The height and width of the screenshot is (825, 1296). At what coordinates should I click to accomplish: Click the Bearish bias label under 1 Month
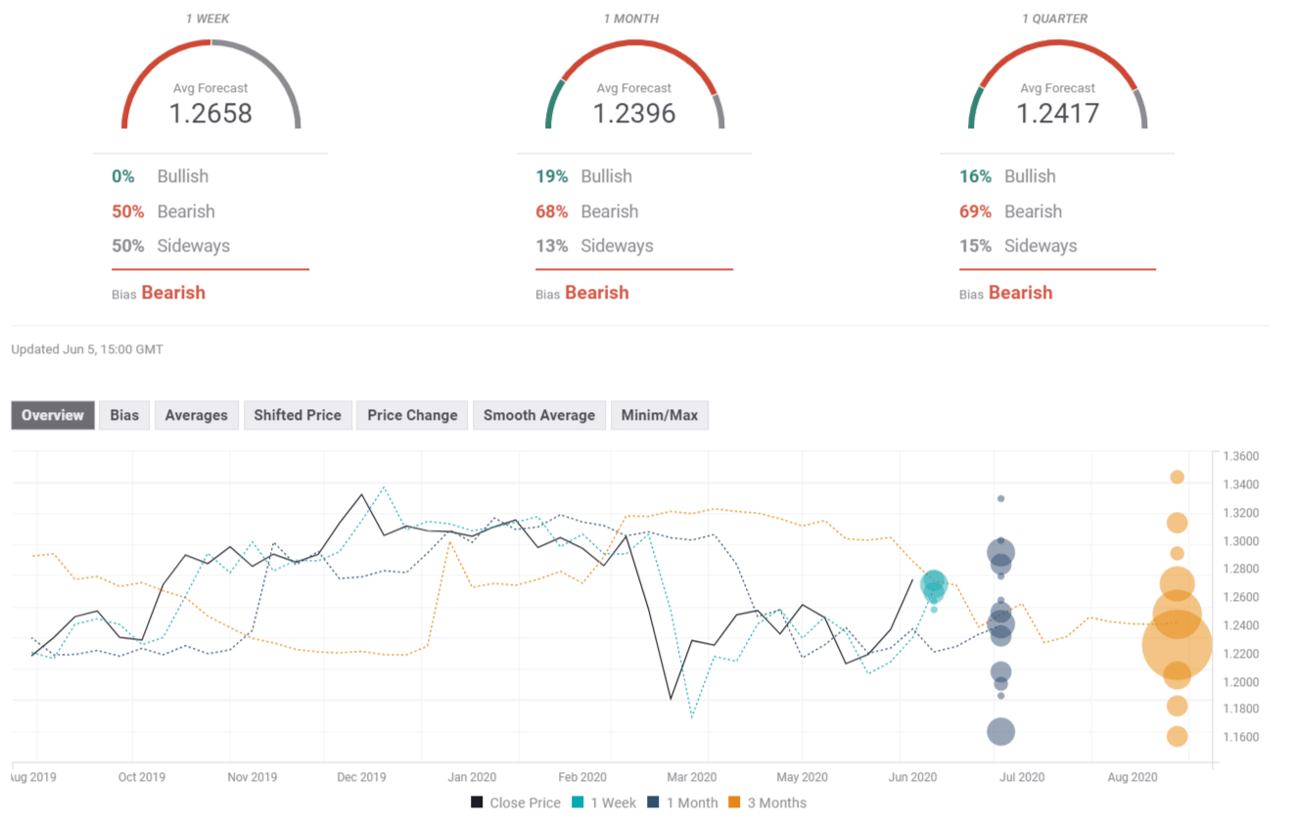pos(596,293)
